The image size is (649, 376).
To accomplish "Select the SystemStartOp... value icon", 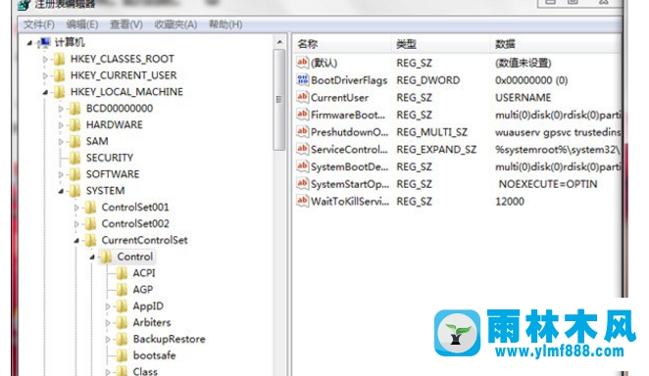I will click(x=303, y=184).
